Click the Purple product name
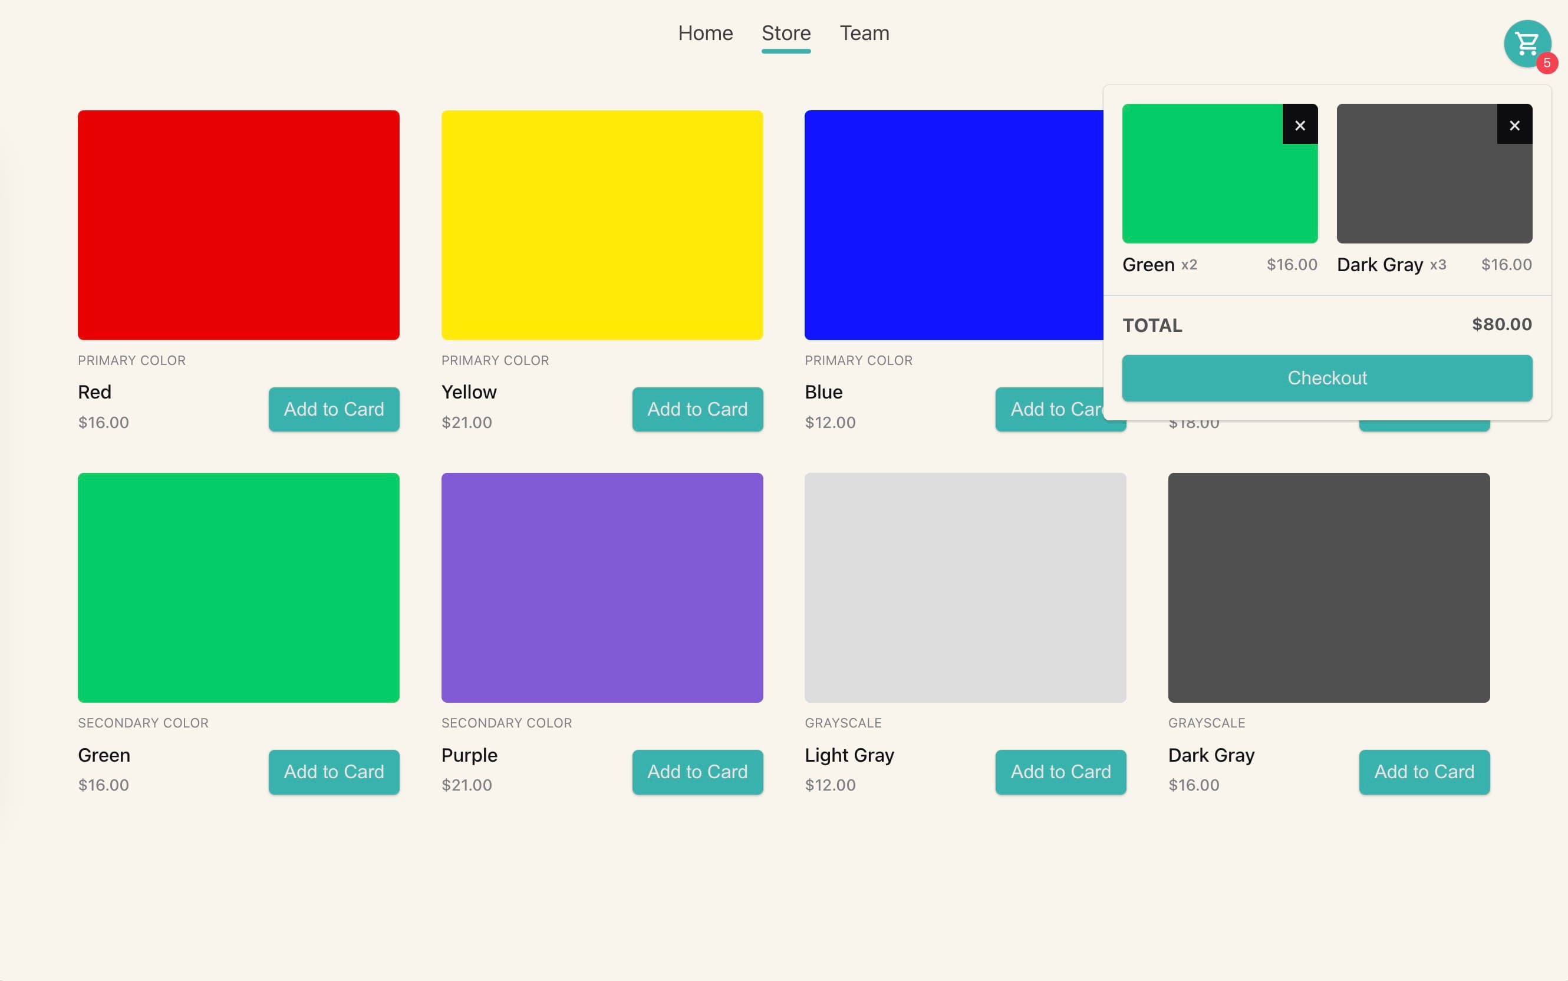This screenshot has height=981, width=1568. (x=469, y=755)
